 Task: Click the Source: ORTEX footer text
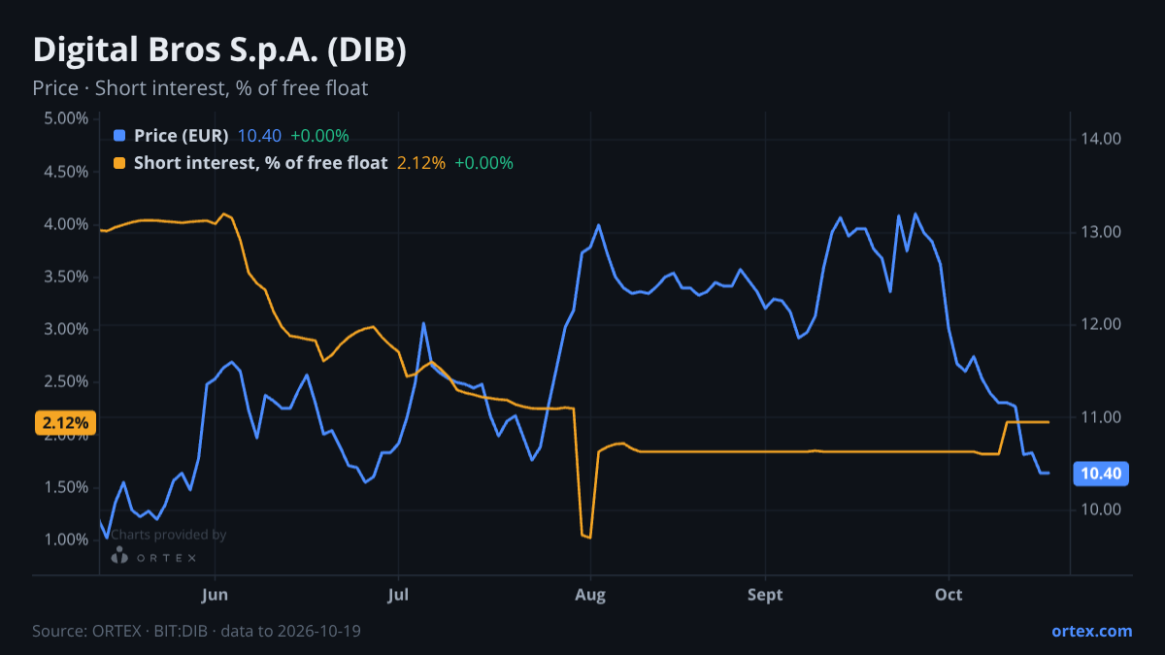coord(198,631)
